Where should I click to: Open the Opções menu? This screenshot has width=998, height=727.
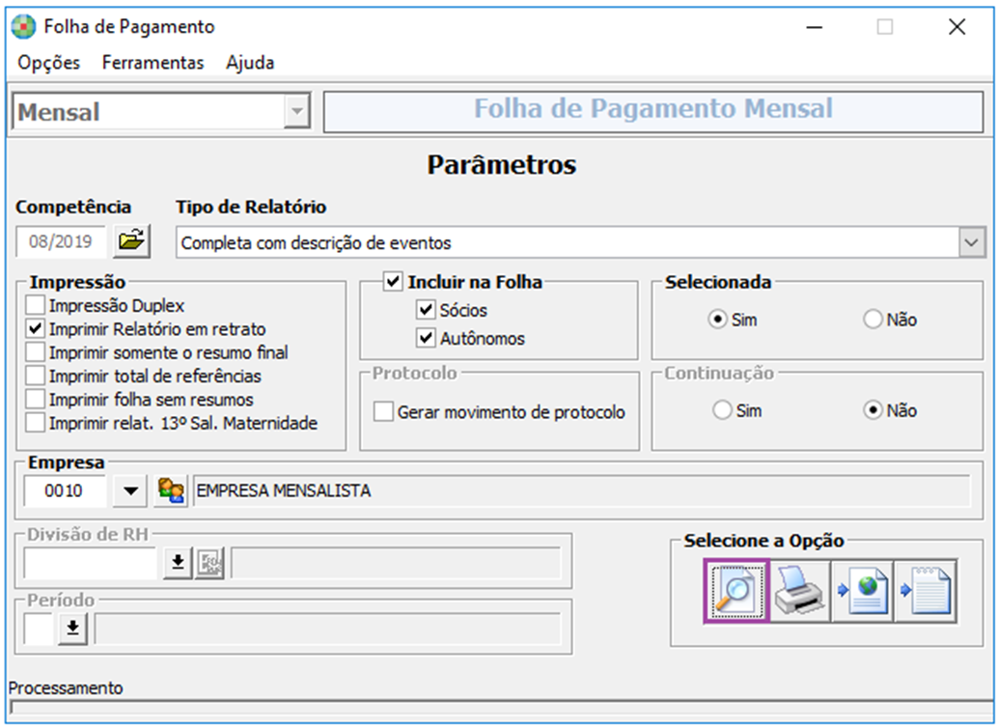point(49,63)
